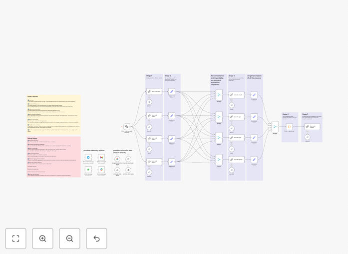Select the third pencil node in the analysis column
Image resolution: width=348 pixels, height=254 pixels.
tap(254, 138)
